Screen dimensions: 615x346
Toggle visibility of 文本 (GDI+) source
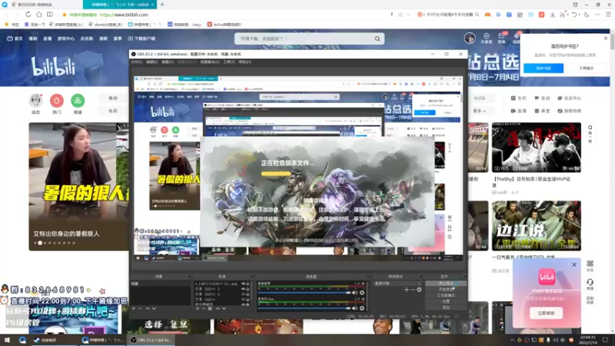243,299
